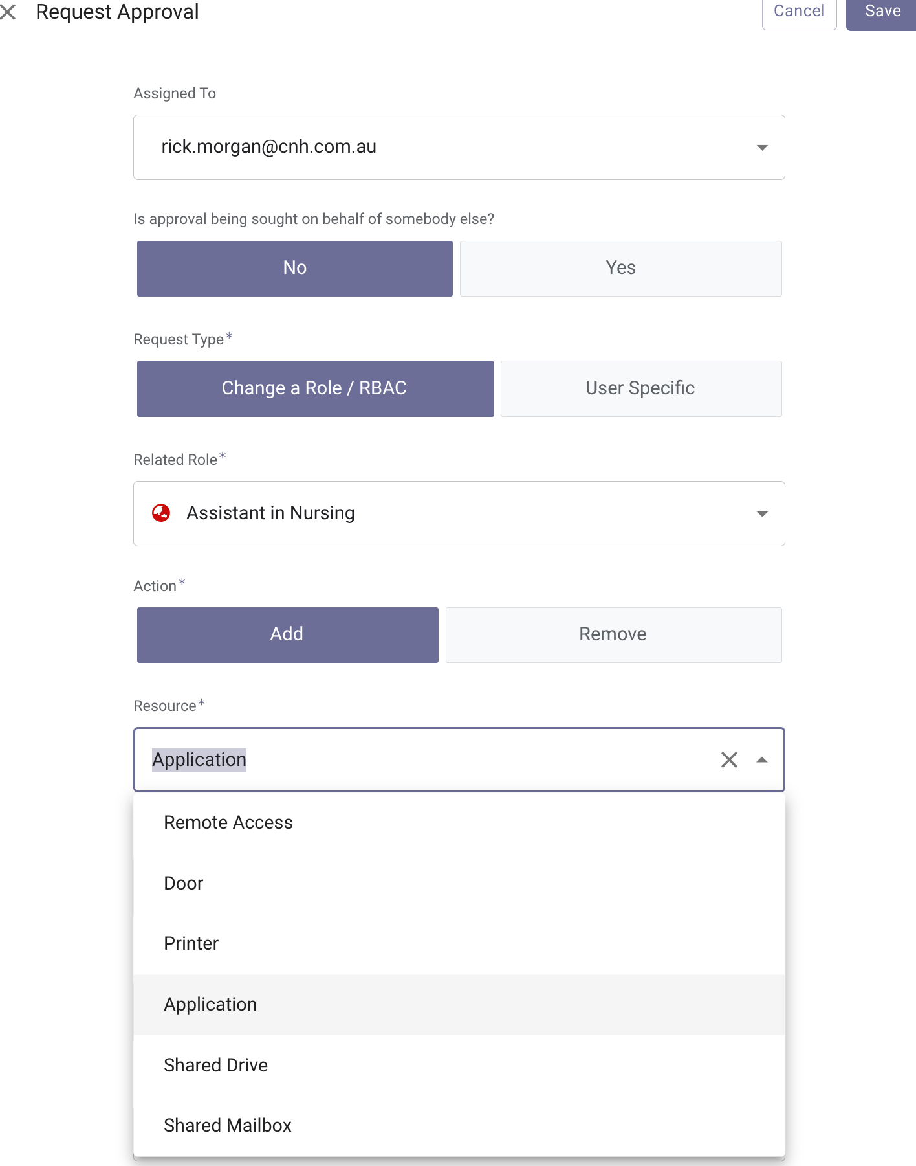Choose Shared Drive resource option
The height and width of the screenshot is (1166, 916).
click(x=216, y=1065)
